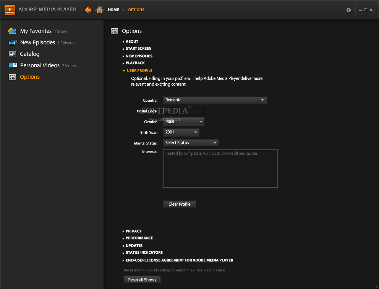Click the Options heading icon

pyautogui.click(x=114, y=31)
